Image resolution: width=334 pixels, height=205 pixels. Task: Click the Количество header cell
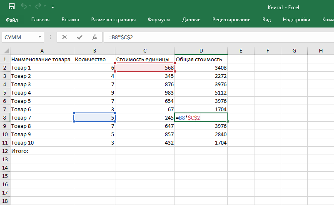pos(95,60)
